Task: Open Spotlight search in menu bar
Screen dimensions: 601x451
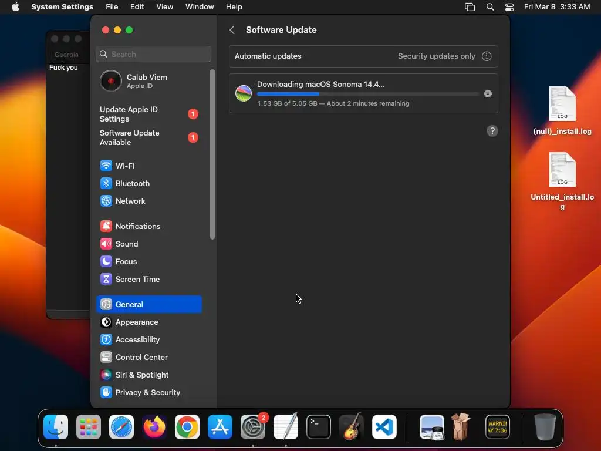Action: [490, 7]
